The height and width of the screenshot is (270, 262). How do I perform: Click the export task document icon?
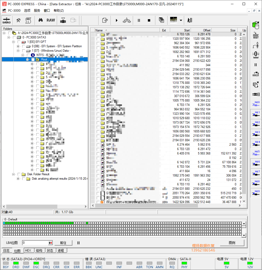(105, 20)
